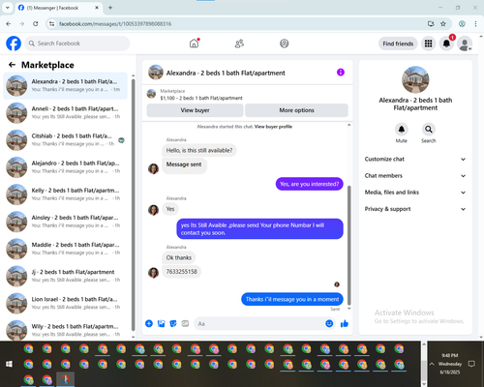
Task: Open View buyer profile link
Action: (x=273, y=127)
